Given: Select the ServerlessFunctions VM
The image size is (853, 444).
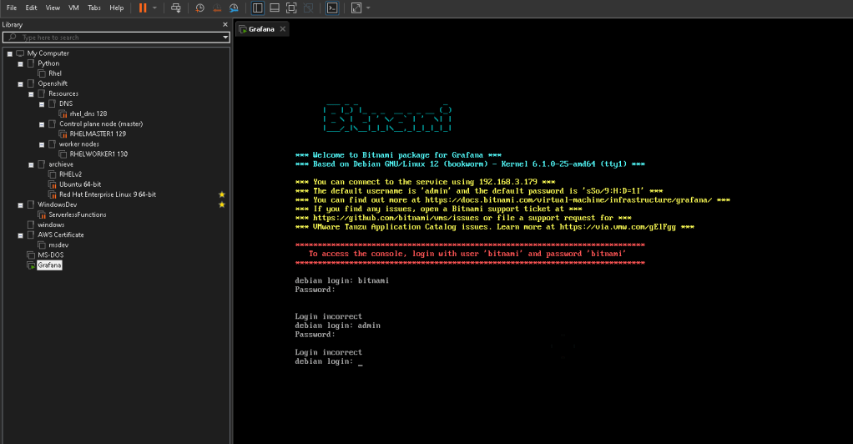Looking at the screenshot, I should [78, 214].
